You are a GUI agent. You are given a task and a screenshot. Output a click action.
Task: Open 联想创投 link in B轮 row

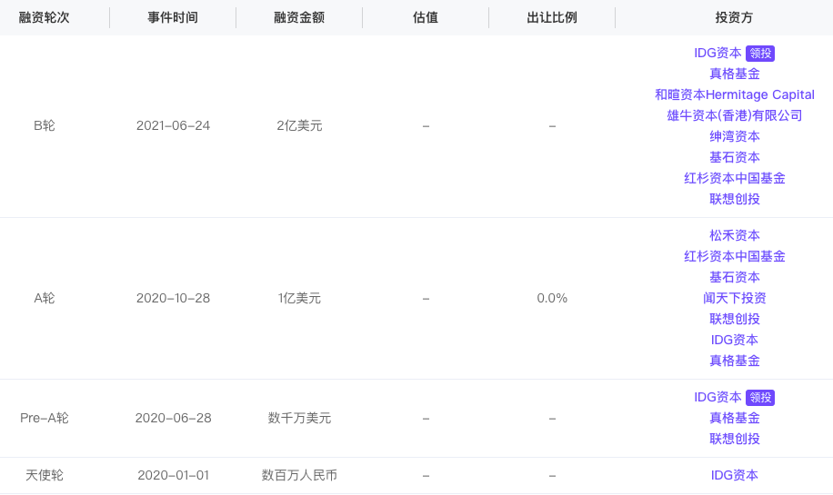735,199
